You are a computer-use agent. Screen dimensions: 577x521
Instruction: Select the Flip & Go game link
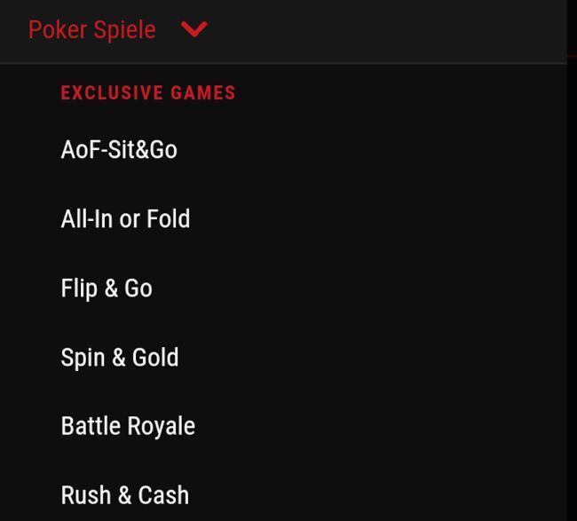click(x=107, y=288)
